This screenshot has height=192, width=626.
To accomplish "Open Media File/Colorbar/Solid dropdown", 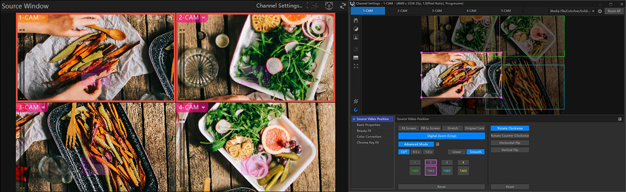I will 572,11.
